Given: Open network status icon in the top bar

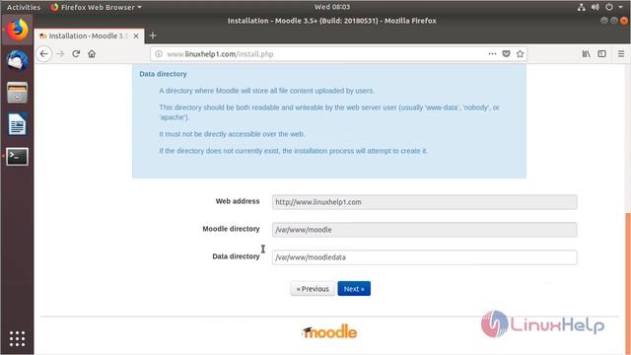Looking at the screenshot, I should [581, 7].
